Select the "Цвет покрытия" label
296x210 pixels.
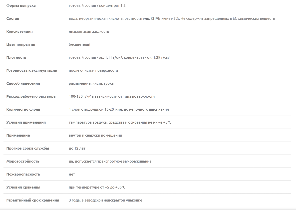[x=21, y=44]
